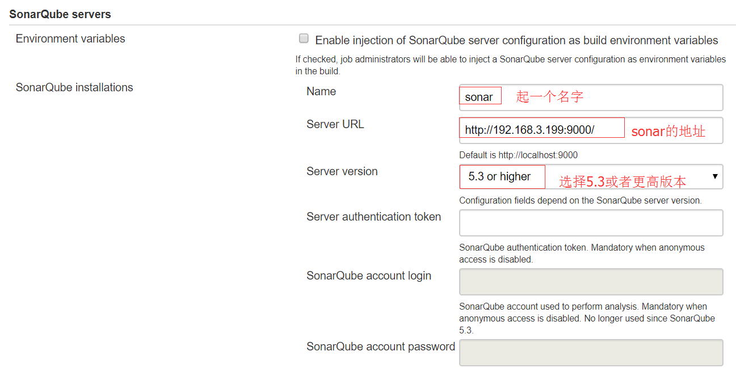Click the SonarQube servers section header
736x368 pixels.
[x=60, y=14]
